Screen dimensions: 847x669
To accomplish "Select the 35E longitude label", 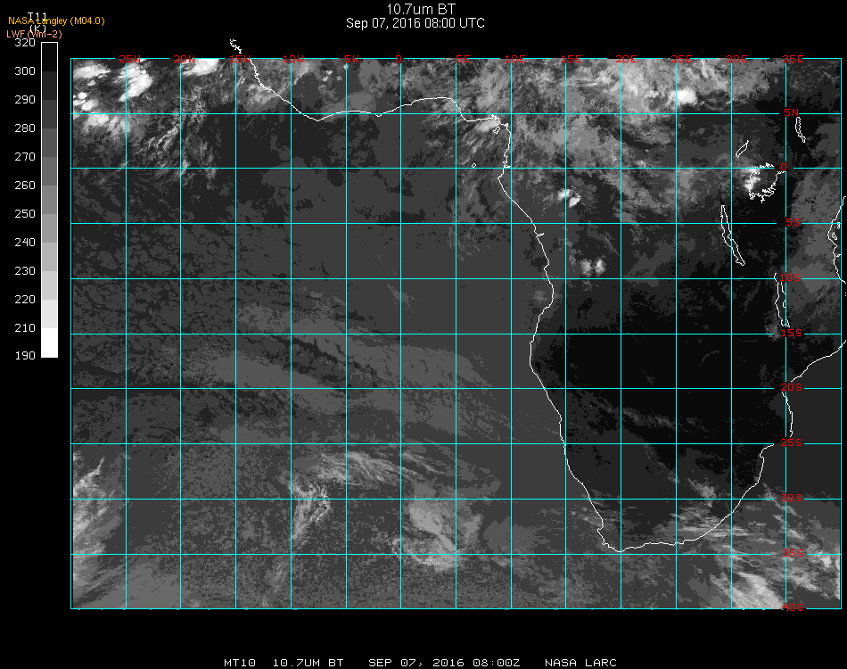I will coord(793,59).
